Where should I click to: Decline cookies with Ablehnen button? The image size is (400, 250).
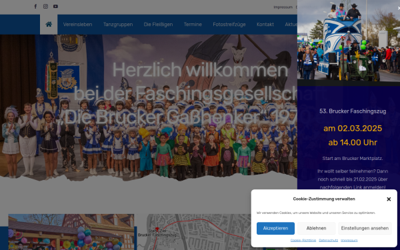316,228
